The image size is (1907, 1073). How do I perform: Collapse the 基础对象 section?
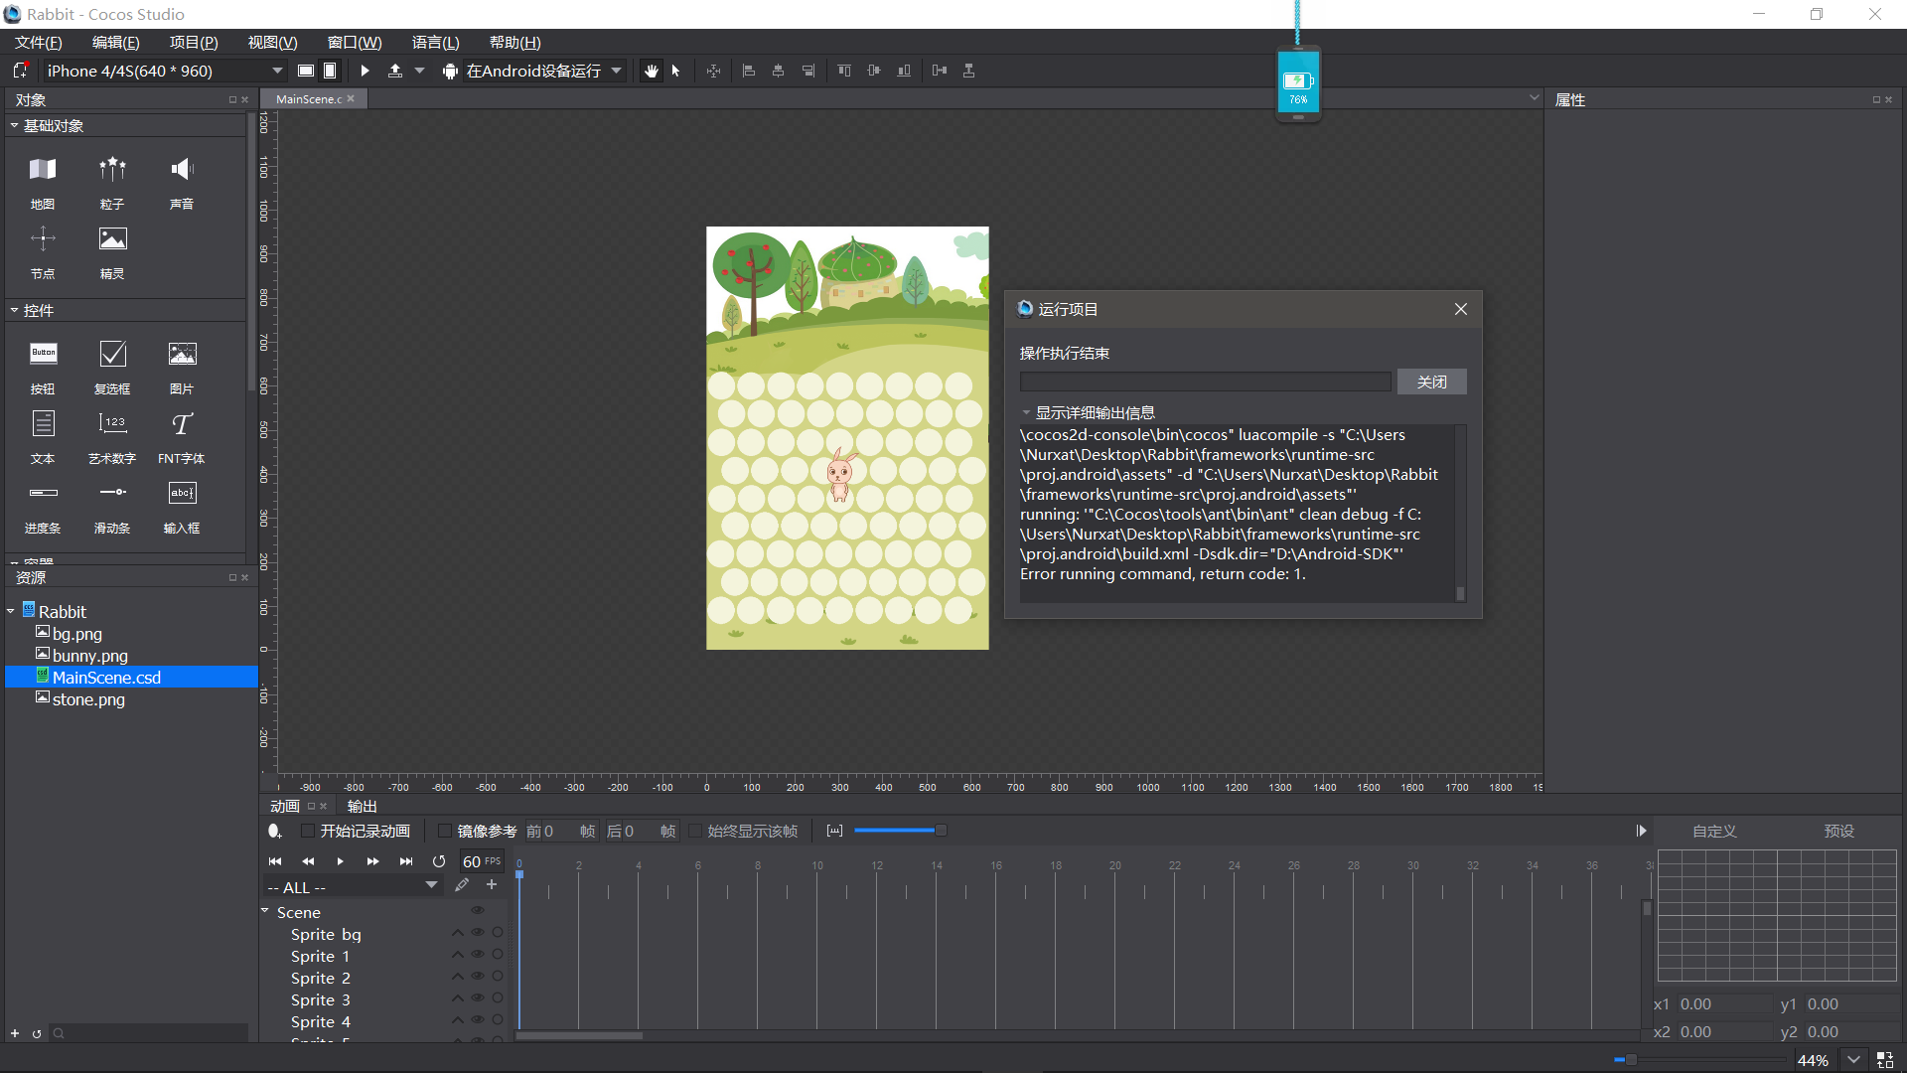point(14,126)
